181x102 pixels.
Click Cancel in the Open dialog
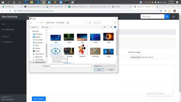111,70
